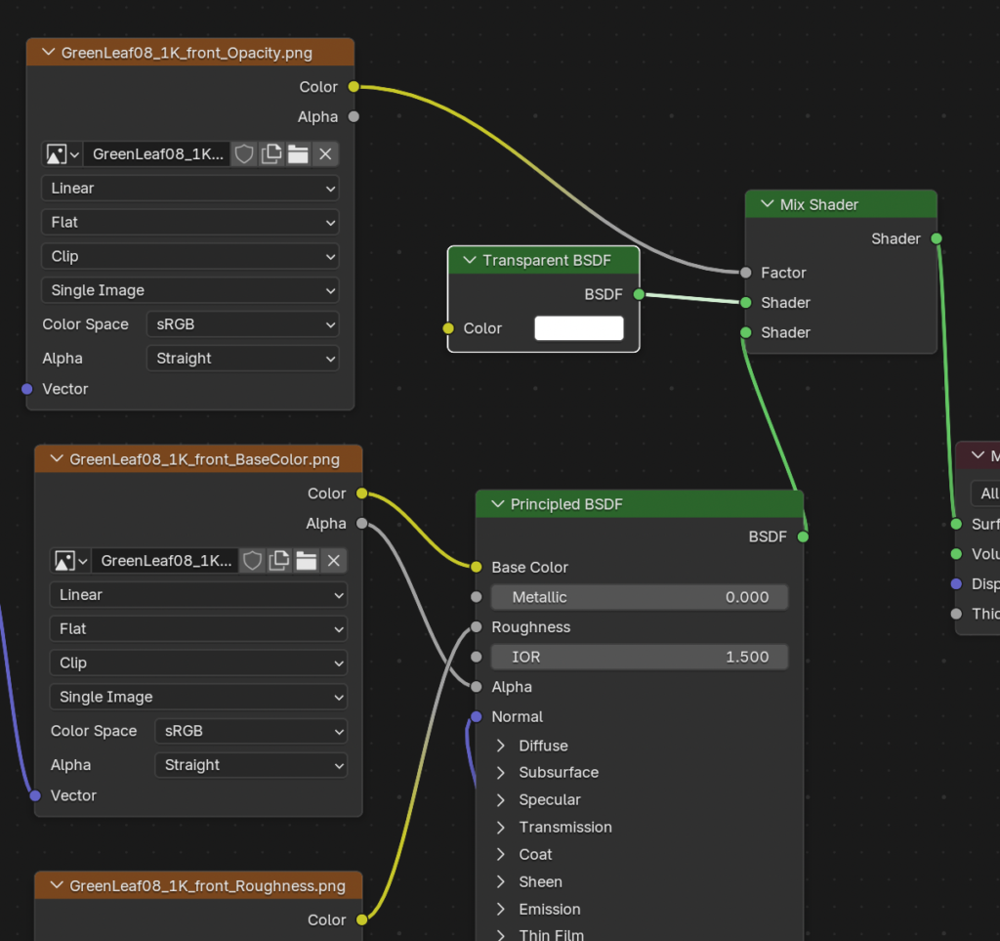1000x941 pixels.
Task: Click new image copy icon on Opacity node
Action: point(271,154)
